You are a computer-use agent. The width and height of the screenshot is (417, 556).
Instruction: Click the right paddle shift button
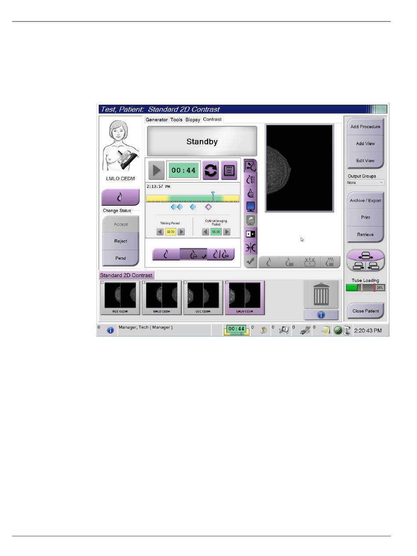(x=374, y=265)
